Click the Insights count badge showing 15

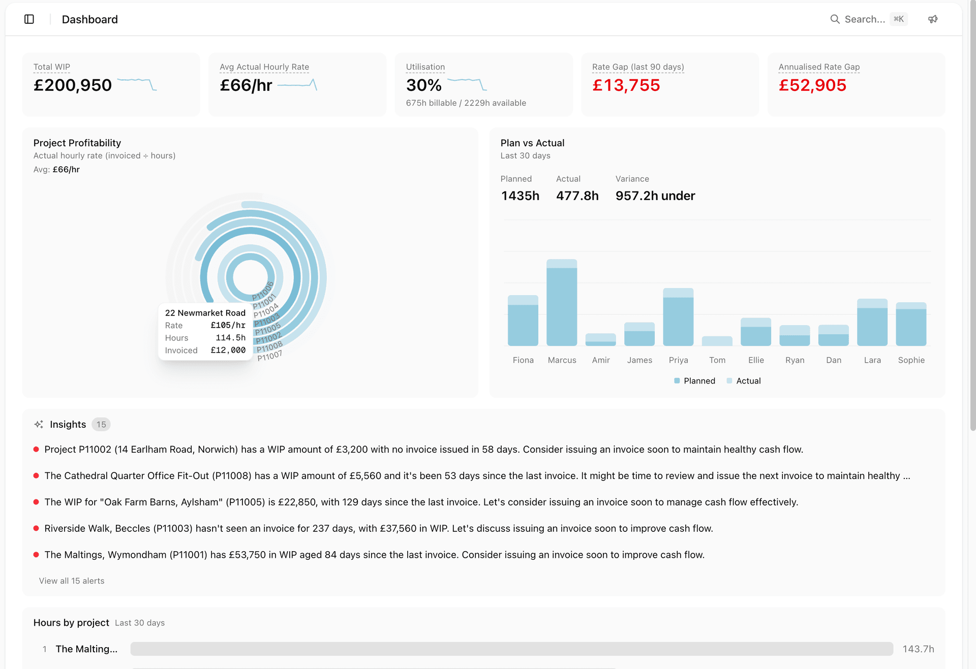pos(101,424)
